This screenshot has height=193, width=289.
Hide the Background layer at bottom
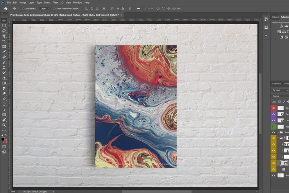point(273,176)
